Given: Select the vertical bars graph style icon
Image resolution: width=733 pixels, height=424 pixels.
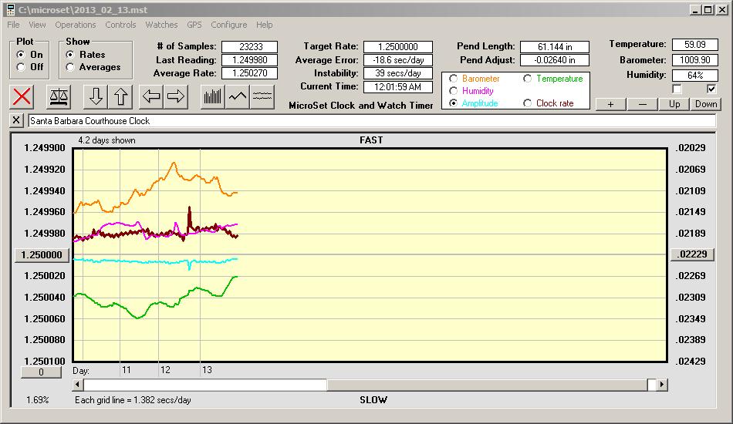Looking at the screenshot, I should 213,96.
